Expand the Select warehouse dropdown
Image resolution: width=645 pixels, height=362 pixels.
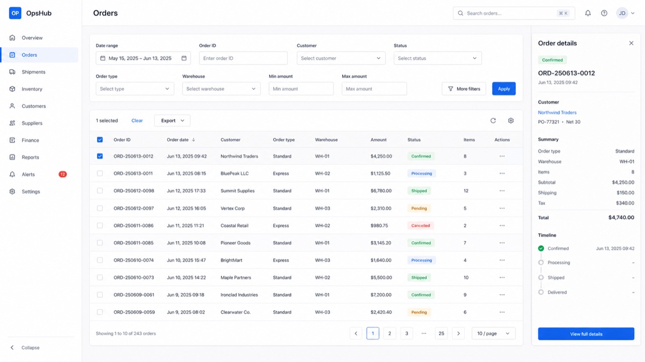[x=221, y=89]
